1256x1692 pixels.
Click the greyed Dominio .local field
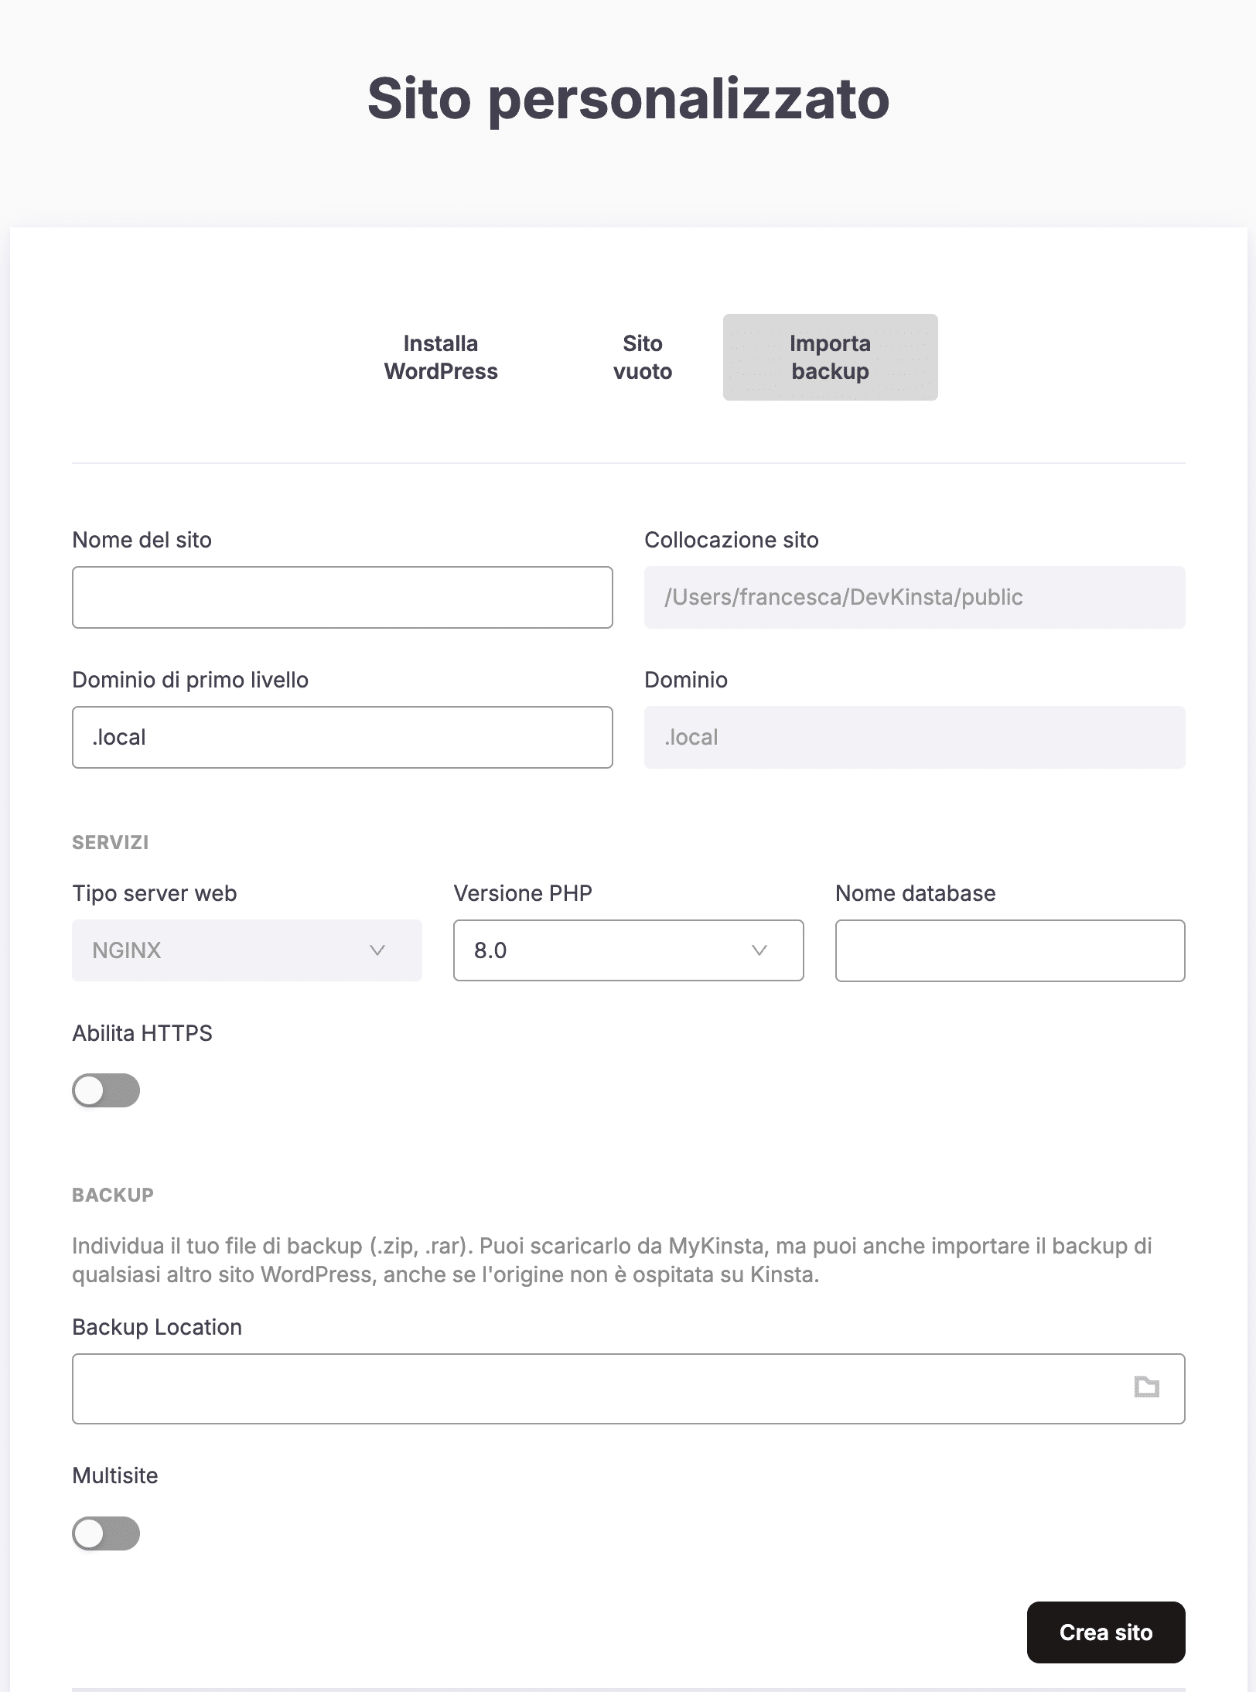tap(915, 736)
